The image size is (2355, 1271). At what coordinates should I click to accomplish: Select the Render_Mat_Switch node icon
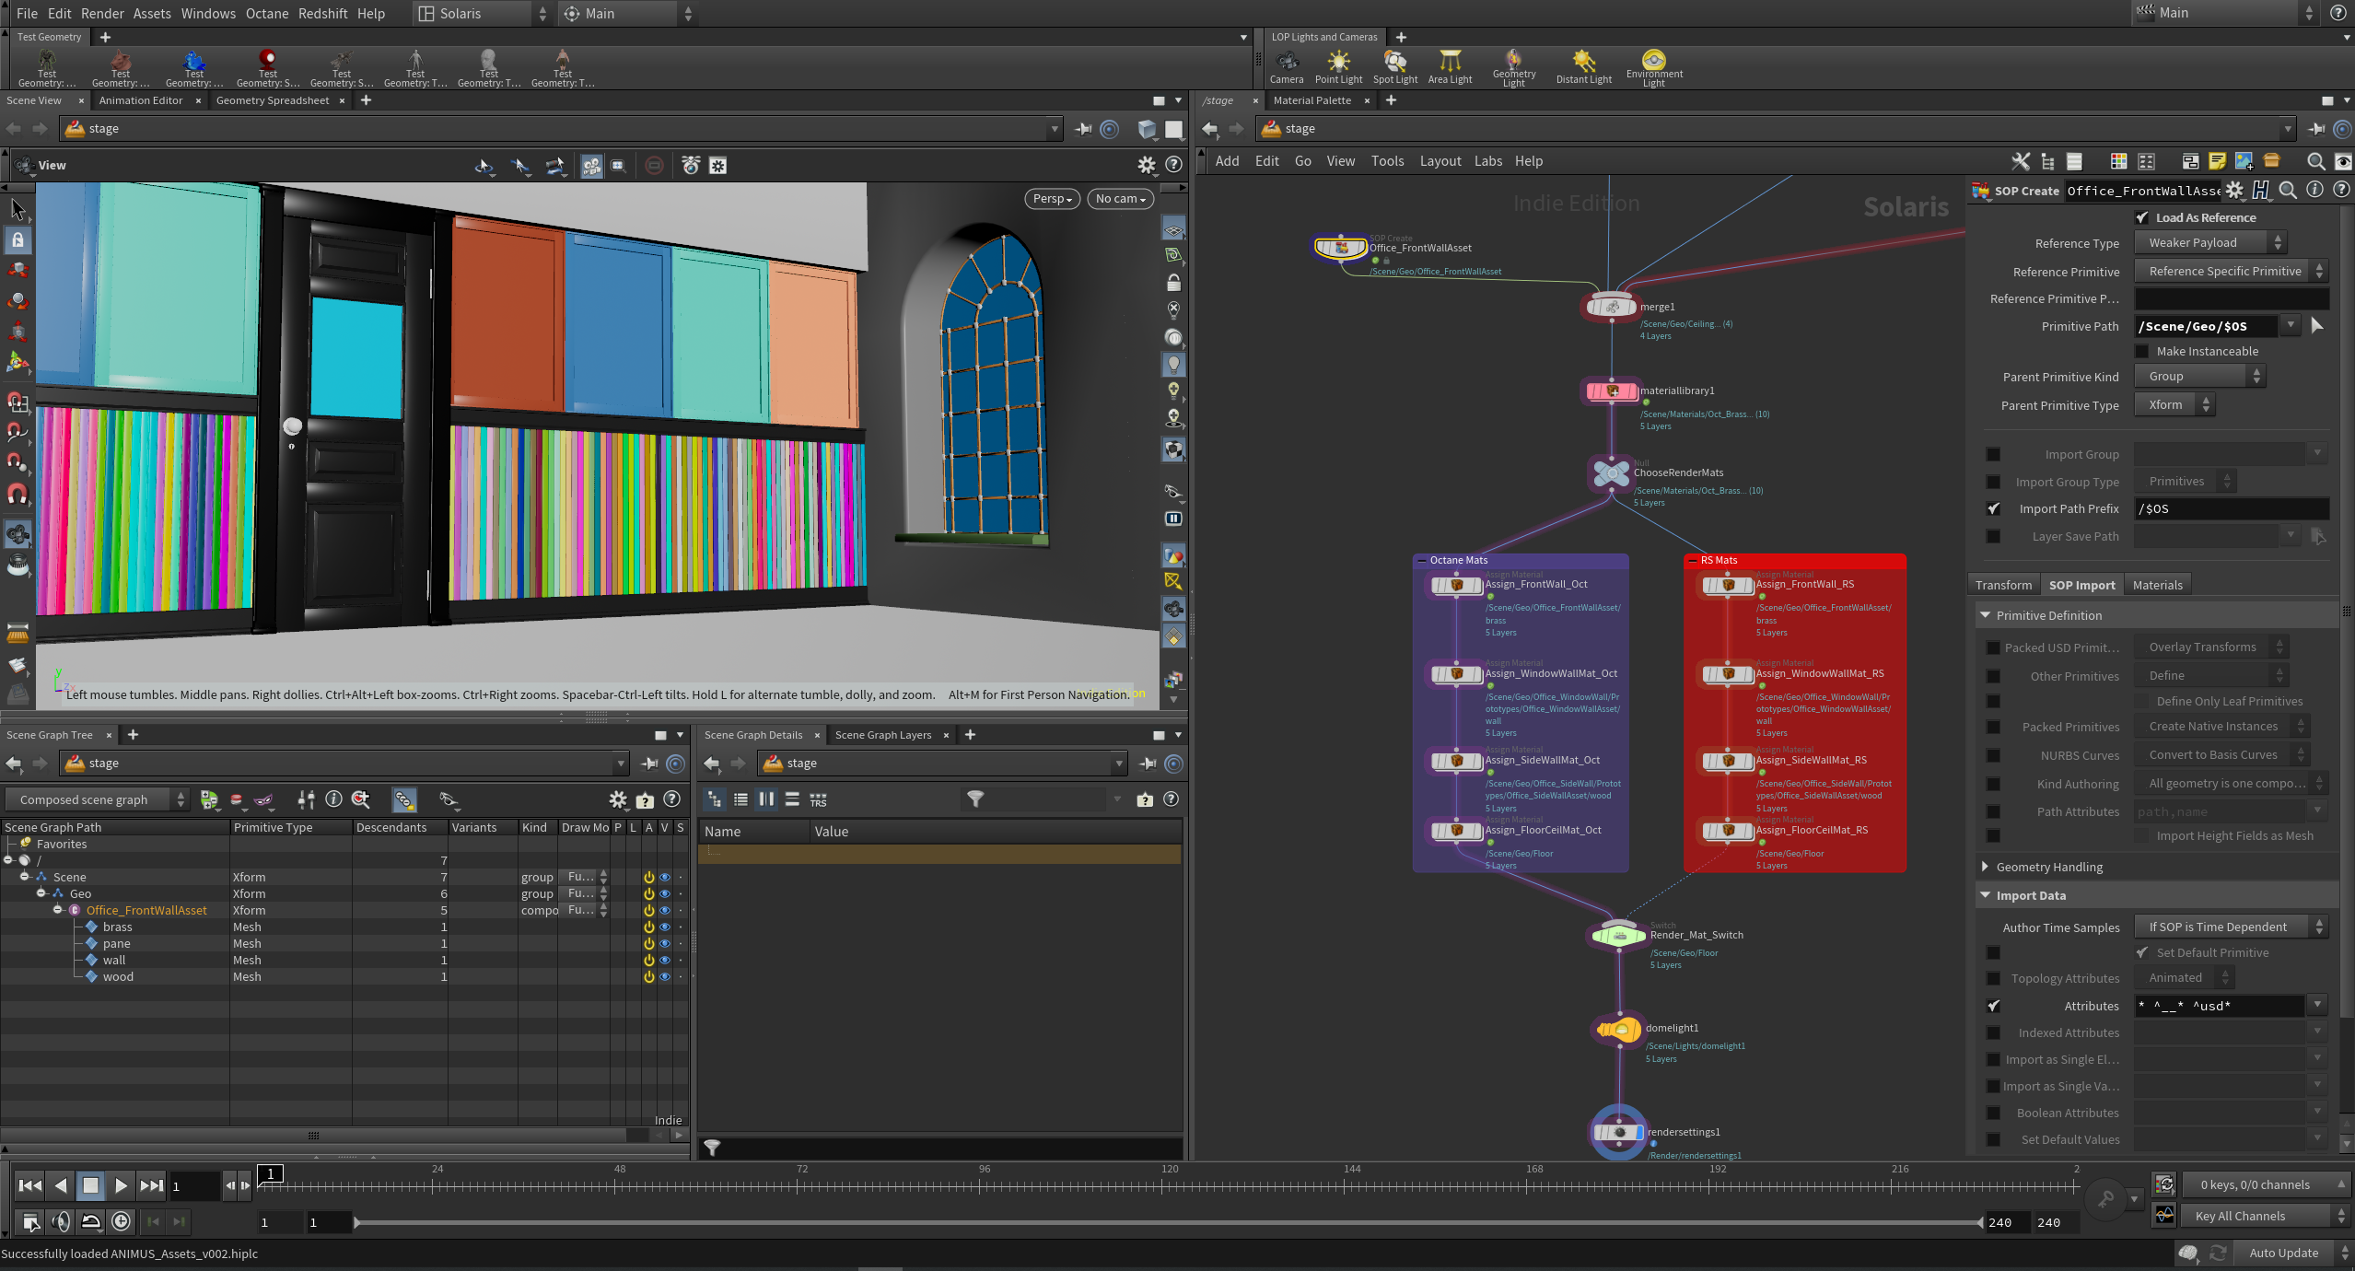1618,936
